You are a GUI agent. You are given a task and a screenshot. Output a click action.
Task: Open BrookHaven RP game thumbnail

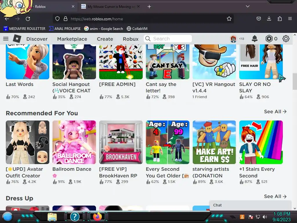[x=121, y=142]
